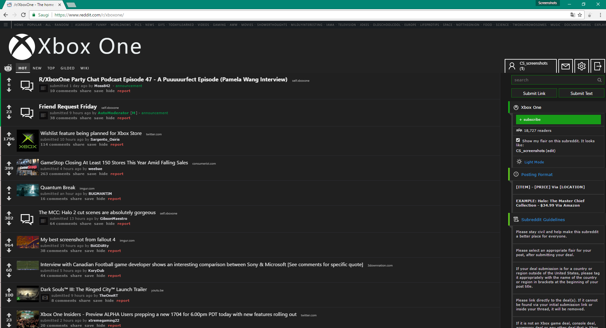Open preferences via the gear icon
Image resolution: width=606 pixels, height=328 pixels.
click(x=582, y=66)
